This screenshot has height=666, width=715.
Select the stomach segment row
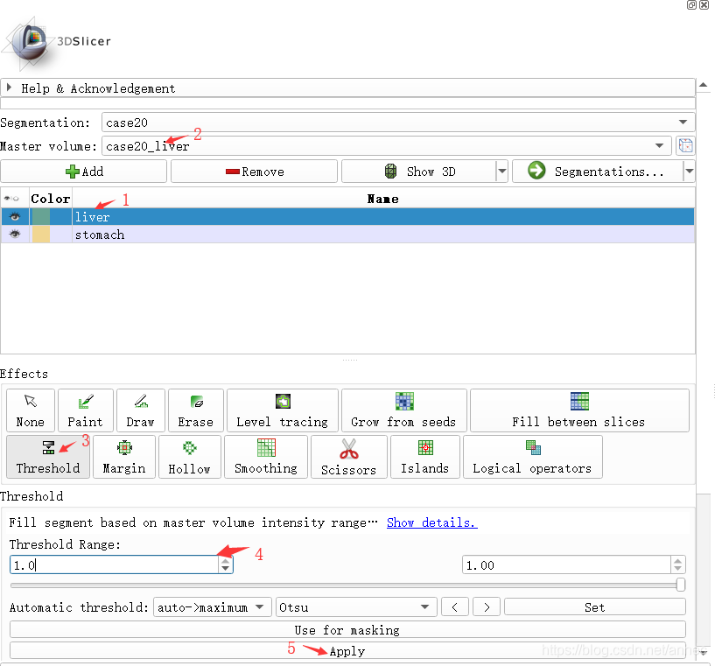coord(347,235)
